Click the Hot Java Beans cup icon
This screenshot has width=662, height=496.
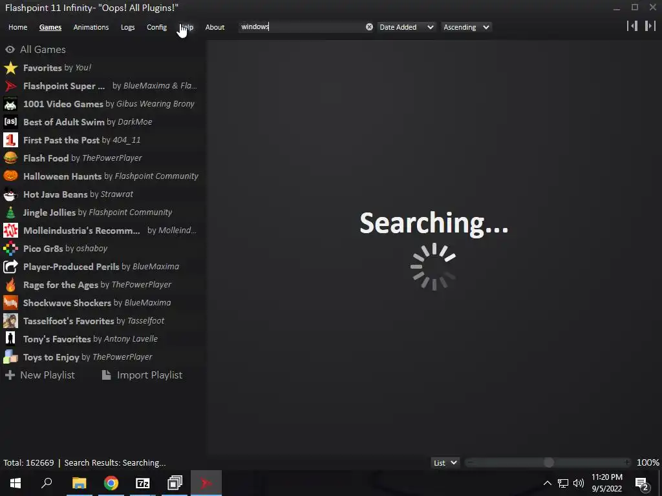click(10, 194)
